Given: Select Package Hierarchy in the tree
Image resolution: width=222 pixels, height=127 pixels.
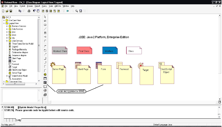Looking at the screenshot, I should coord(19,50).
